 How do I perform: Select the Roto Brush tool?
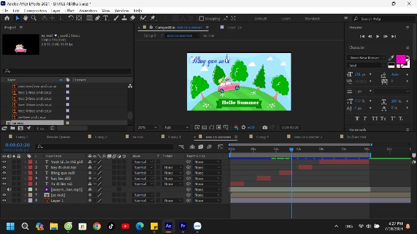coord(143,18)
